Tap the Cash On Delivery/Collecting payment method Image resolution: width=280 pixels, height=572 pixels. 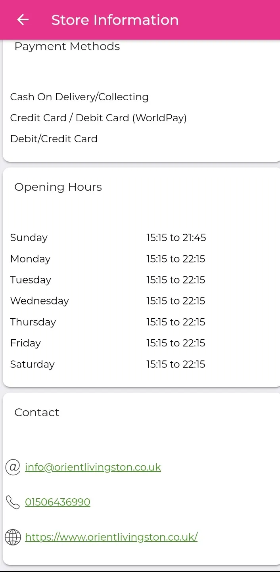coord(79,97)
